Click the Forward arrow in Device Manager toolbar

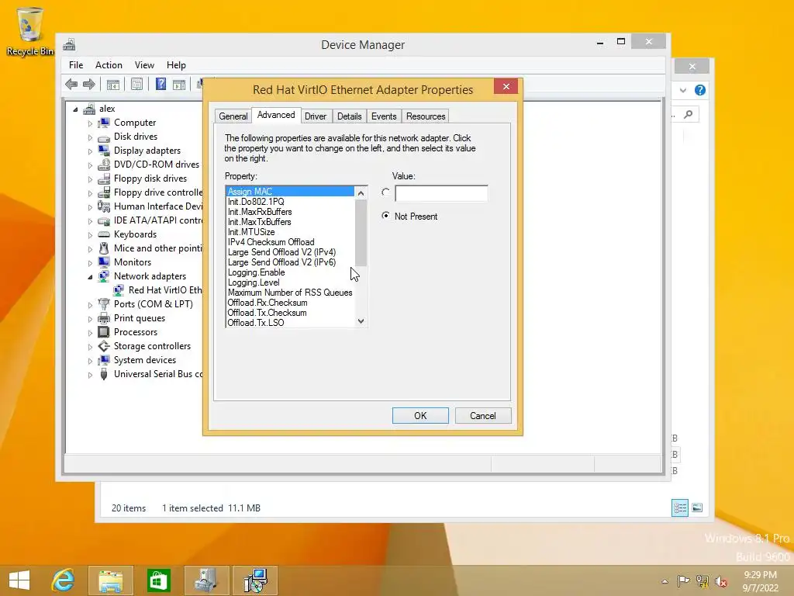pos(89,84)
